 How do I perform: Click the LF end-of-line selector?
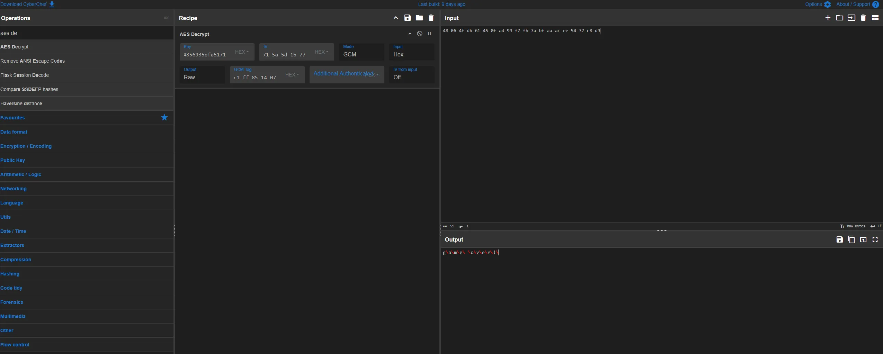pos(876,226)
